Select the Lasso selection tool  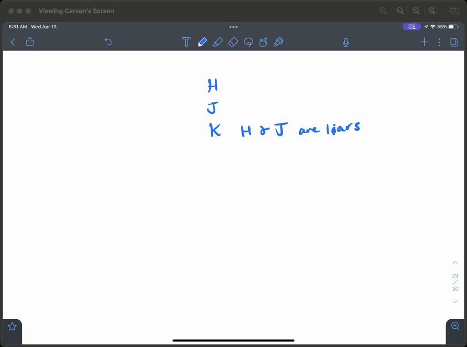[x=249, y=42]
